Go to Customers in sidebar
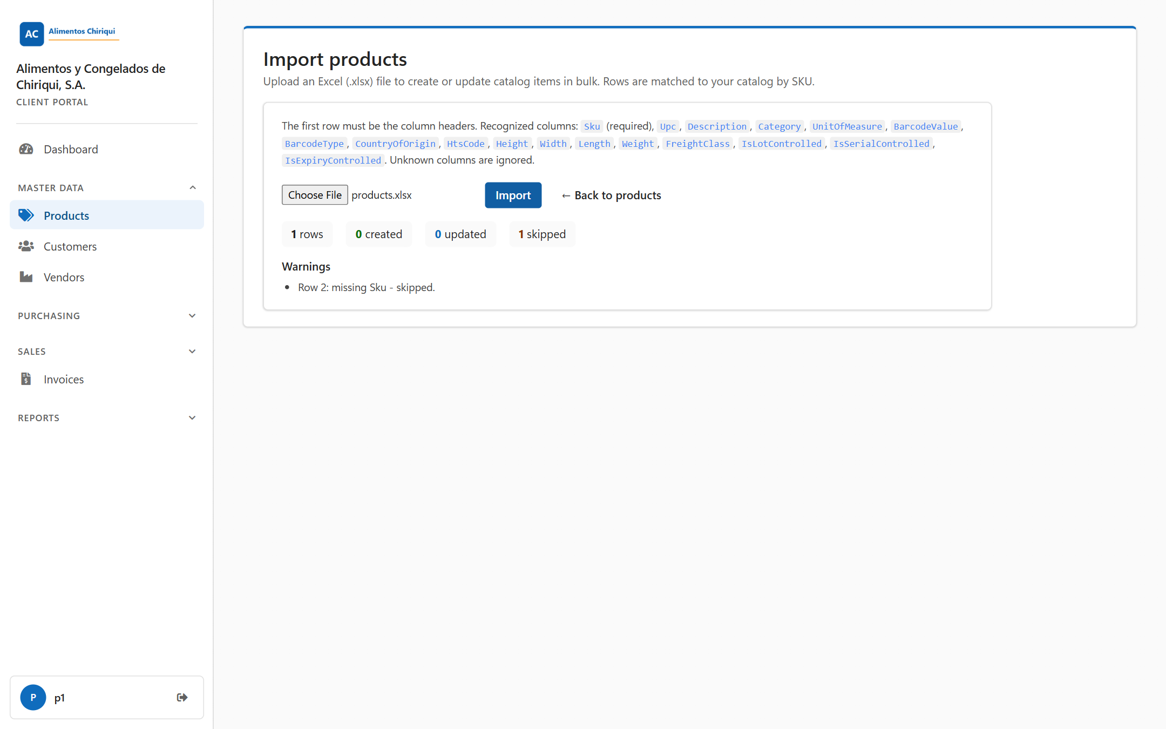1166x729 pixels. pyautogui.click(x=107, y=246)
